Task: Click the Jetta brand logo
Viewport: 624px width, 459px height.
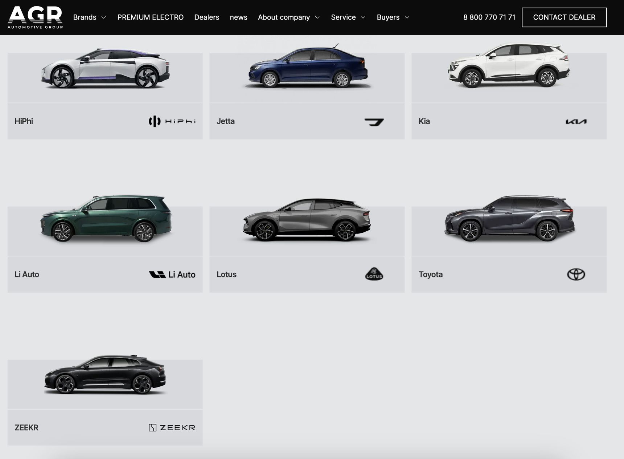Action: [374, 122]
